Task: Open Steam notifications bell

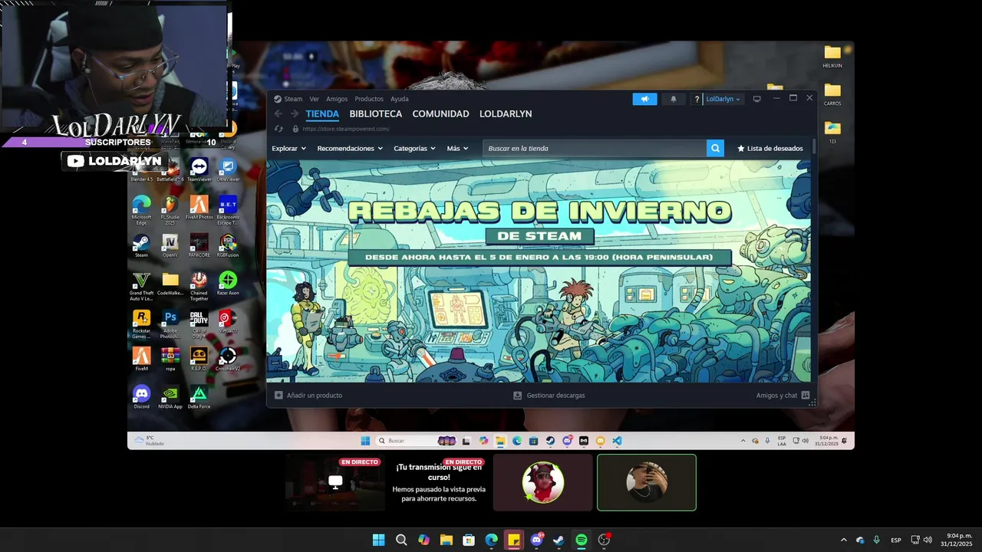Action: pos(674,99)
